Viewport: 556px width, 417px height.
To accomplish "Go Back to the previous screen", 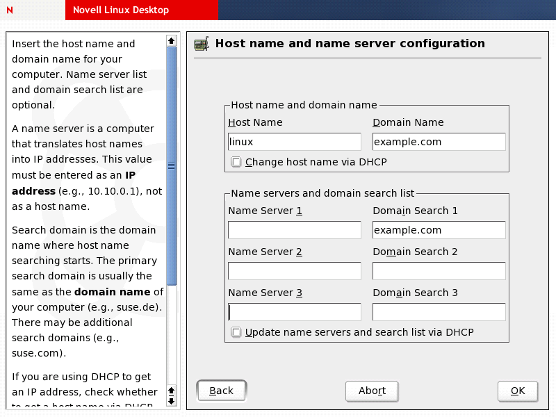I will (x=222, y=391).
